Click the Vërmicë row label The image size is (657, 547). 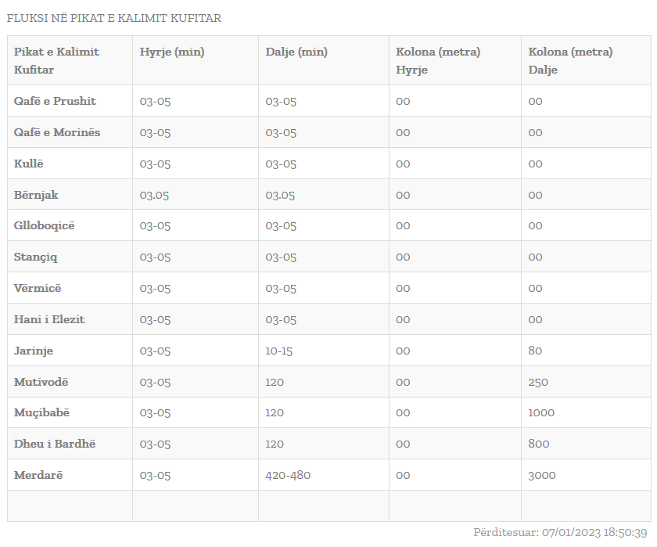(x=38, y=288)
